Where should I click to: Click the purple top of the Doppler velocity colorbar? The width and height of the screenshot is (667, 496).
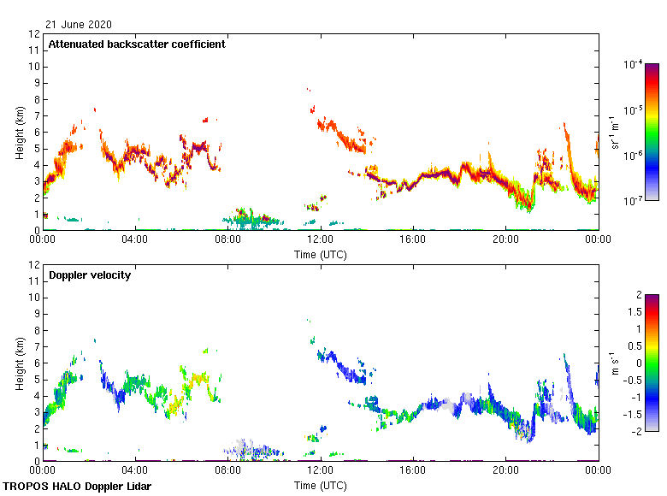coord(652,298)
